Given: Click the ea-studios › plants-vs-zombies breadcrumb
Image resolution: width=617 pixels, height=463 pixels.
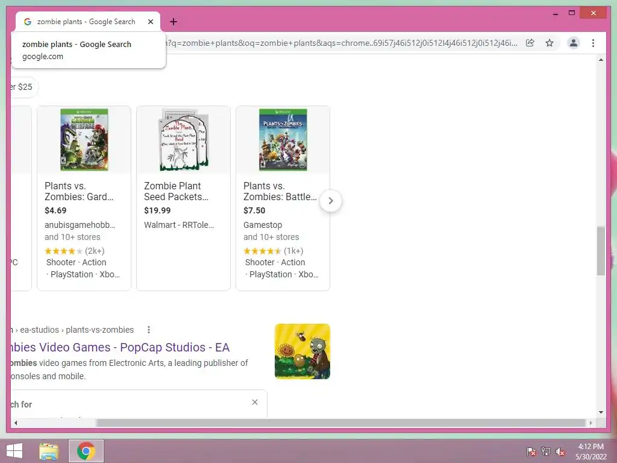Looking at the screenshot, I should click(x=77, y=330).
